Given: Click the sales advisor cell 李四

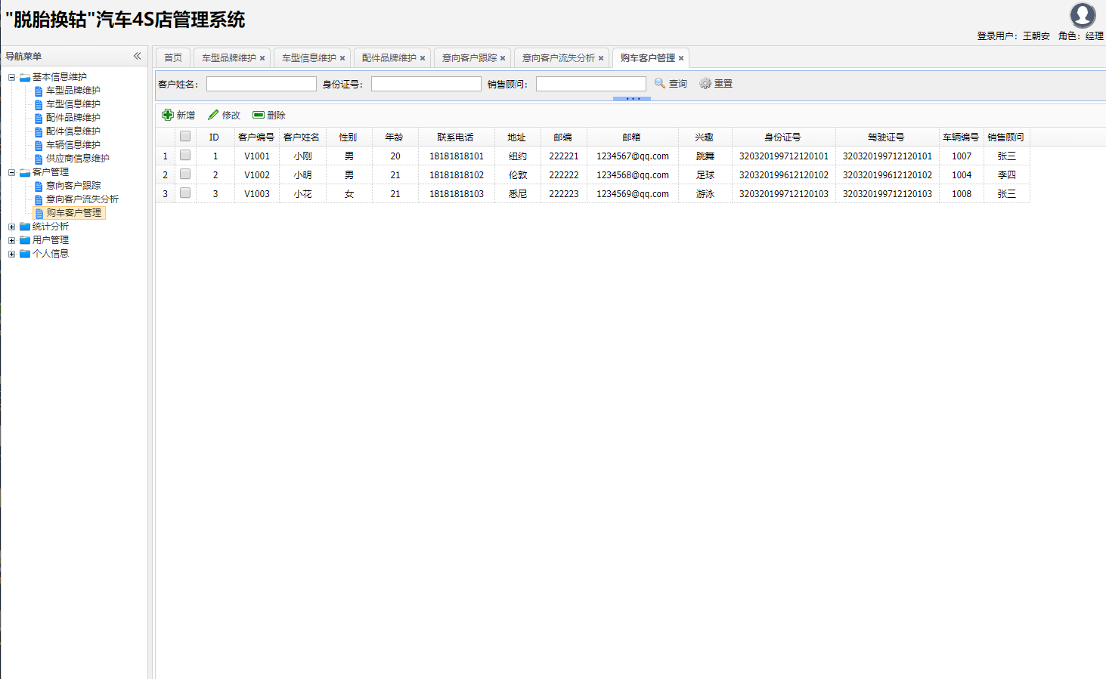Looking at the screenshot, I should 1007,175.
